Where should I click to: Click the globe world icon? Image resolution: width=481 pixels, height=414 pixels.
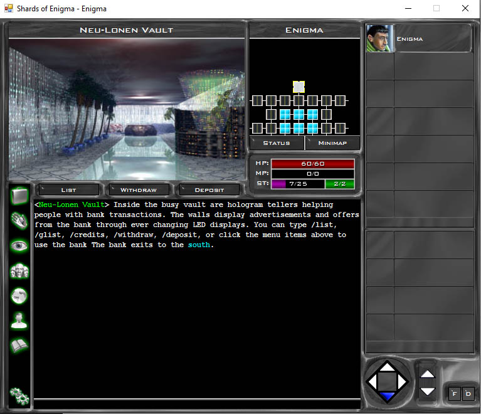tap(19, 295)
